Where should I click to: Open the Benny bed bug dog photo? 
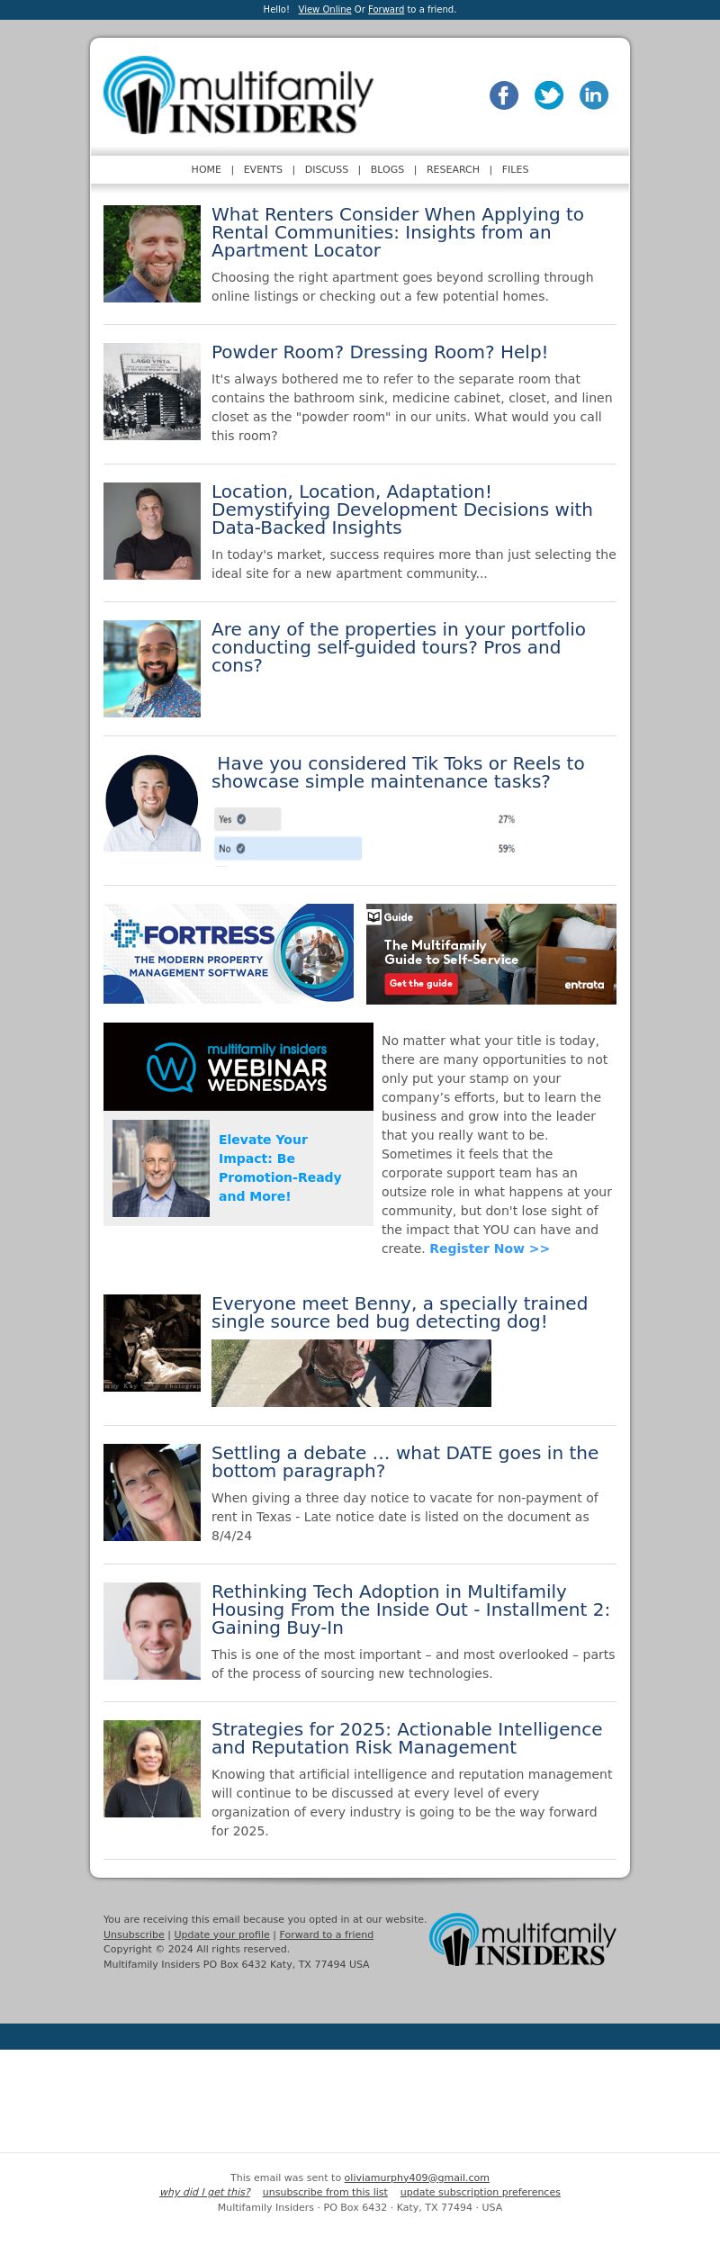(x=351, y=1373)
